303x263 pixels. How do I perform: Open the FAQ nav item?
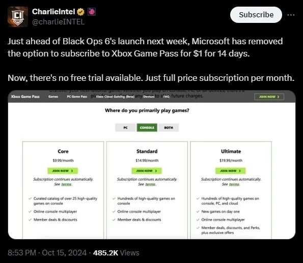pyautogui.click(x=166, y=97)
